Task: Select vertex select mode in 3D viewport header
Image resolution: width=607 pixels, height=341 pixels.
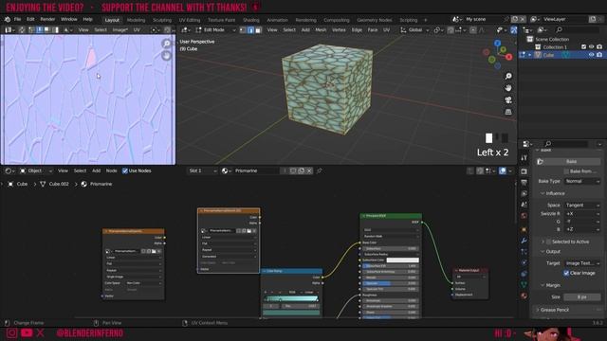Action: tap(243, 29)
